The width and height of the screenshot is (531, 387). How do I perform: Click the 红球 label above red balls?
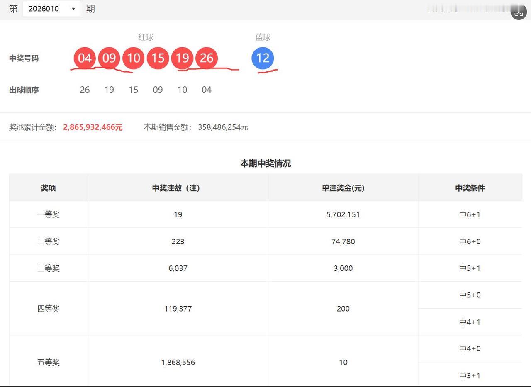146,37
